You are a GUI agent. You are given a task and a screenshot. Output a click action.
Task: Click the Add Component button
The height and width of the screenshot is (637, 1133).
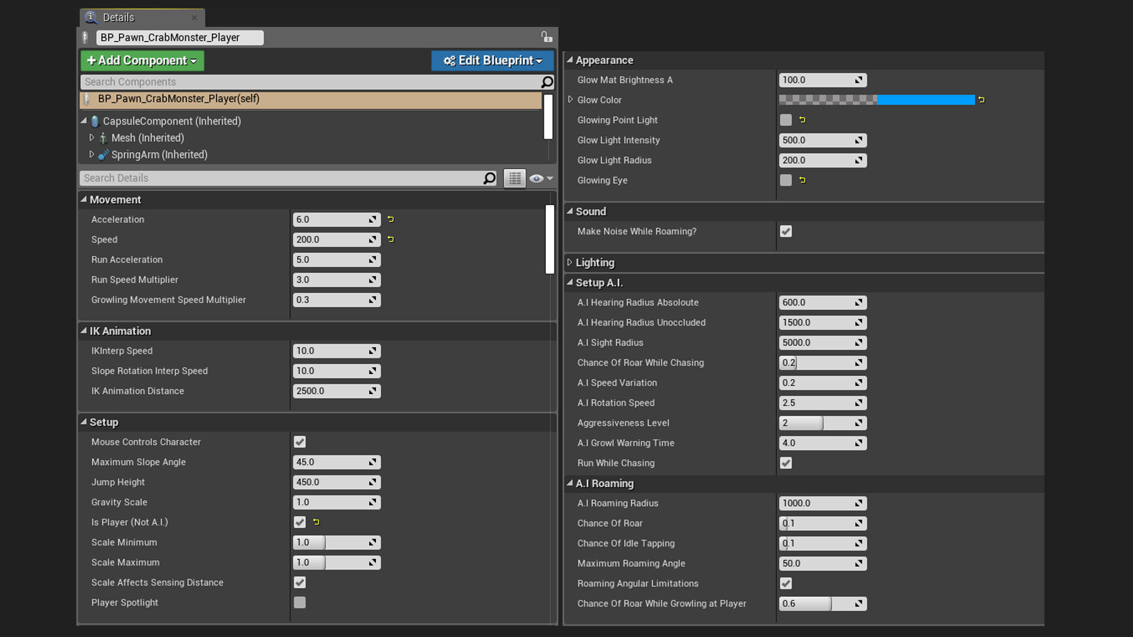142,61
